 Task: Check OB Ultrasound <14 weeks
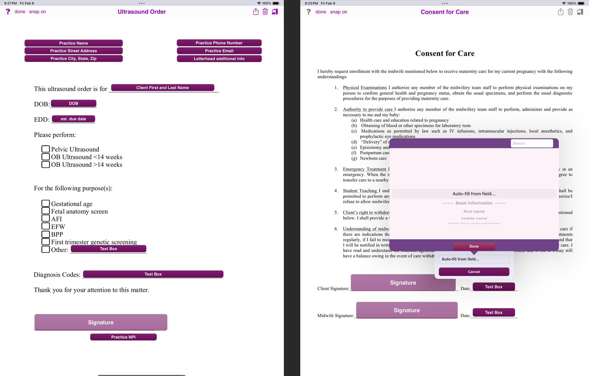[x=45, y=157]
